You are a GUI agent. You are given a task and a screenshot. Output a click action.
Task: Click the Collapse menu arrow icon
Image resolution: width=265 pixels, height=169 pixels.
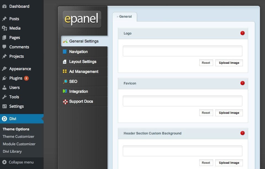coord(4,162)
